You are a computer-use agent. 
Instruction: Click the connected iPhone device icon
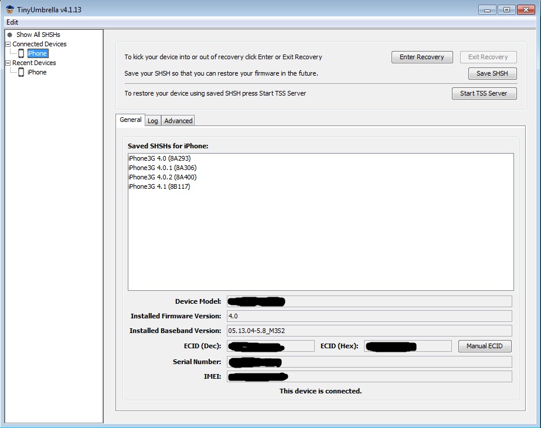point(21,53)
